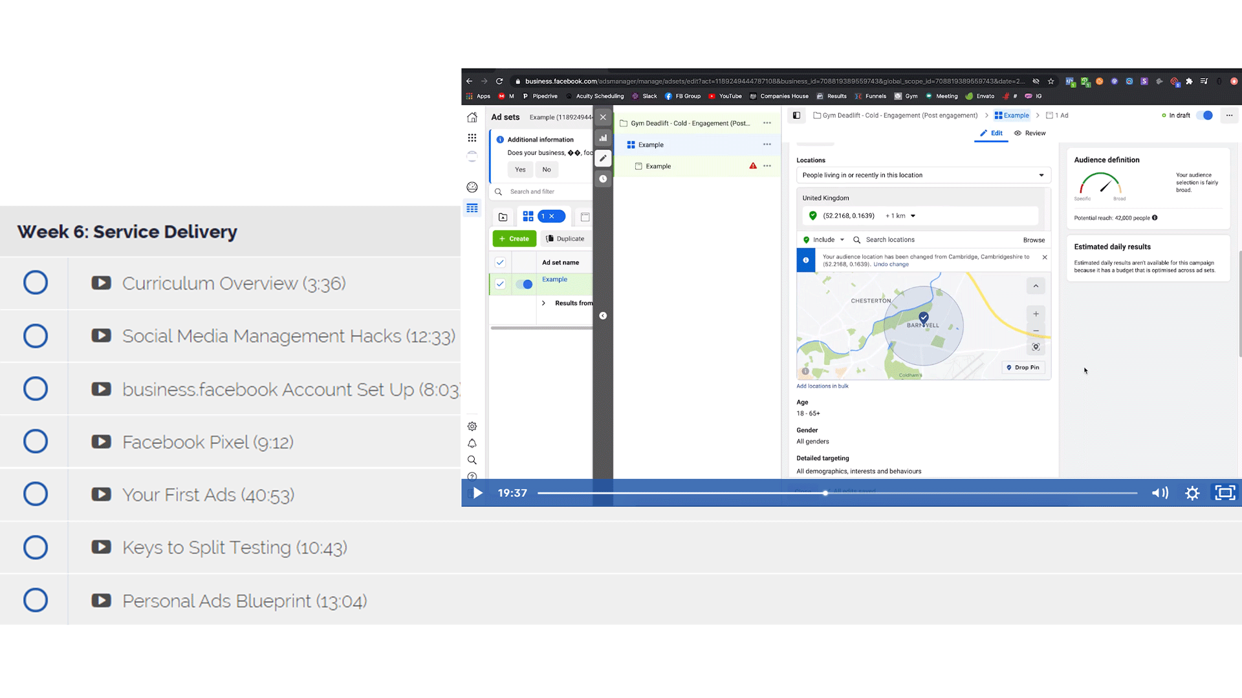Screen dimensions: 1242x698
Task: Open the charts icon in side strip
Action: 603,138
